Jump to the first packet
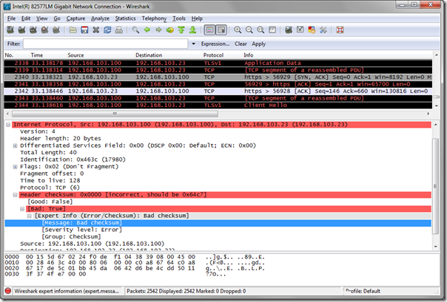This screenshot has height=302, width=447. 181,30
